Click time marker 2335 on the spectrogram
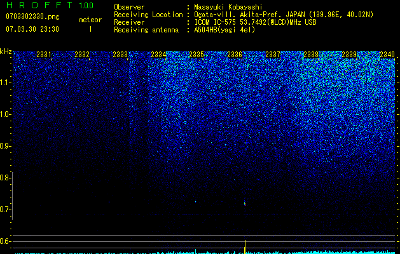Image resolution: width=400 pixels, height=254 pixels. pyautogui.click(x=197, y=55)
